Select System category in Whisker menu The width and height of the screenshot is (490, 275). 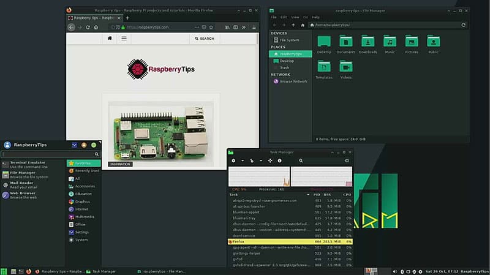tap(84, 240)
